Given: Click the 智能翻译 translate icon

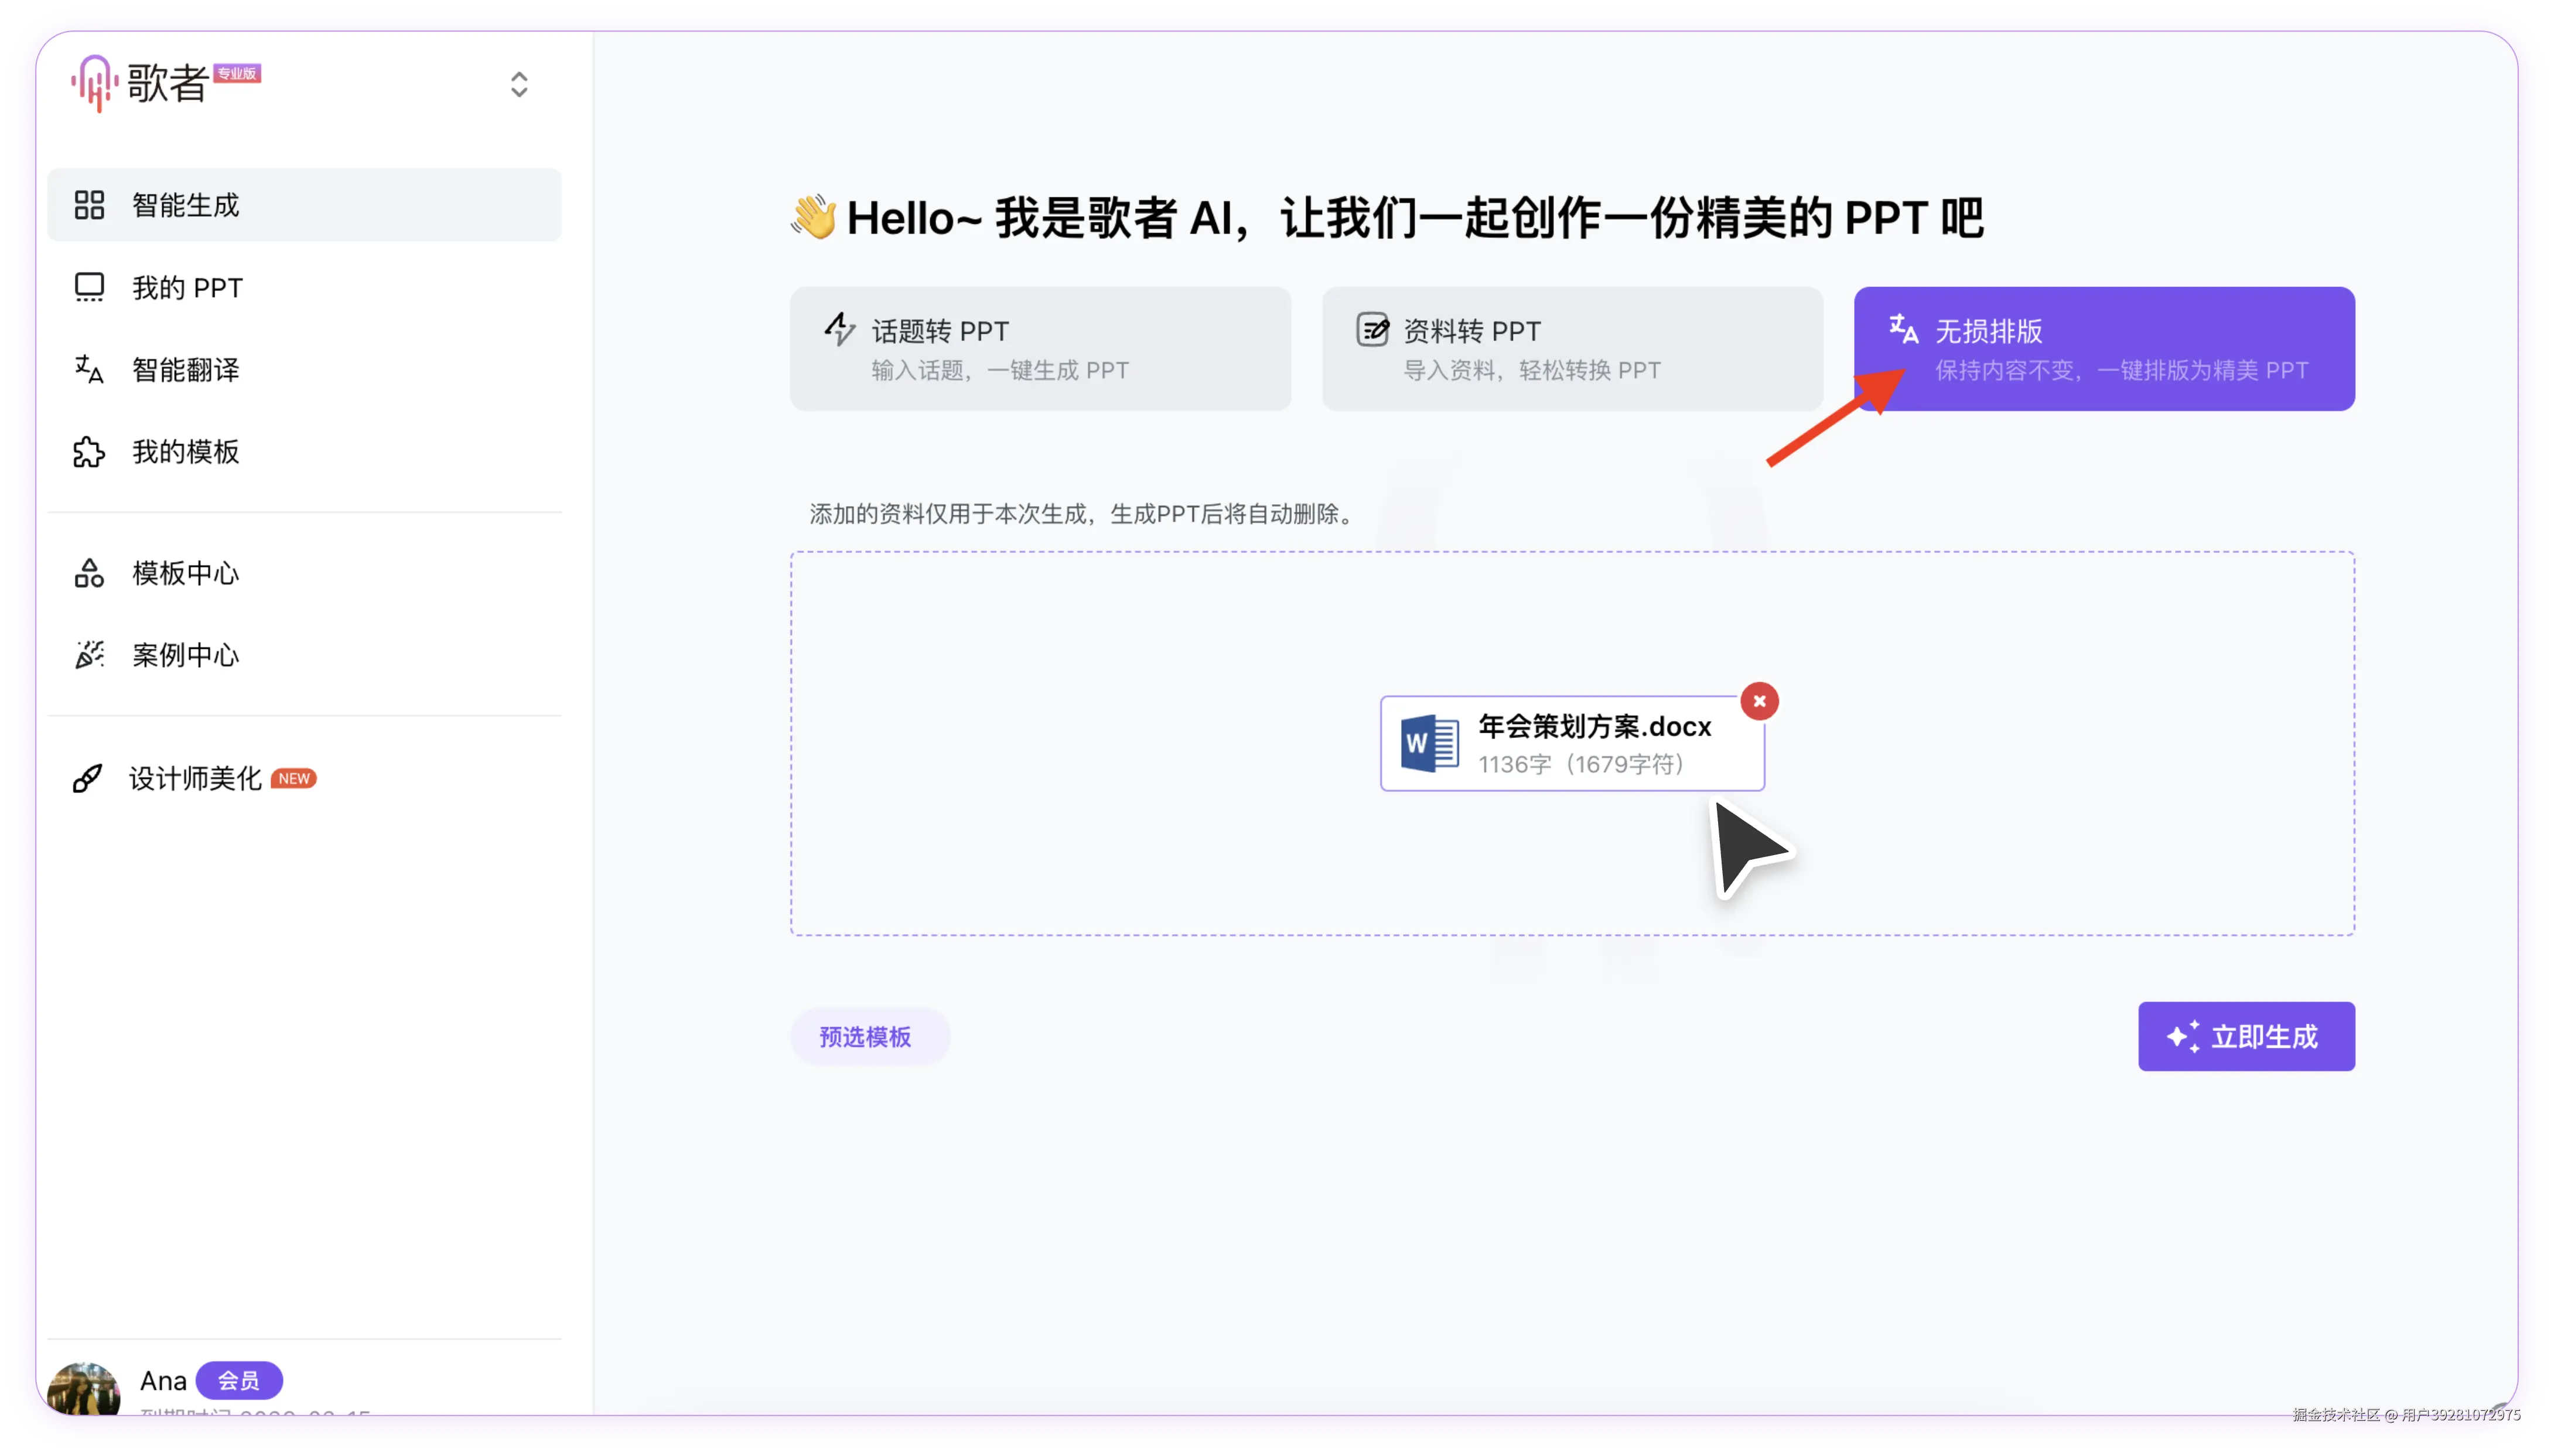Looking at the screenshot, I should (x=89, y=370).
